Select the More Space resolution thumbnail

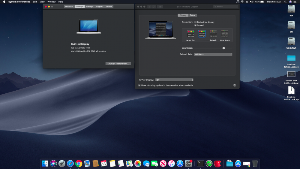[x=225, y=34]
